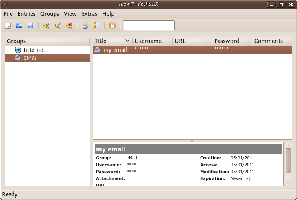This screenshot has height=200, width=297.
Task: Click the details pane scrollbar down arrow
Action: point(288,183)
